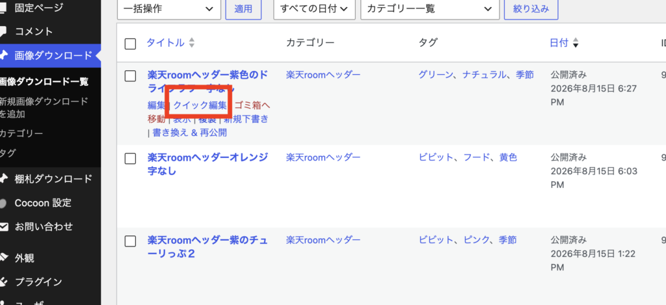Click 楽天roomヘッダー category in first row
This screenshot has height=305, width=666.
click(323, 75)
